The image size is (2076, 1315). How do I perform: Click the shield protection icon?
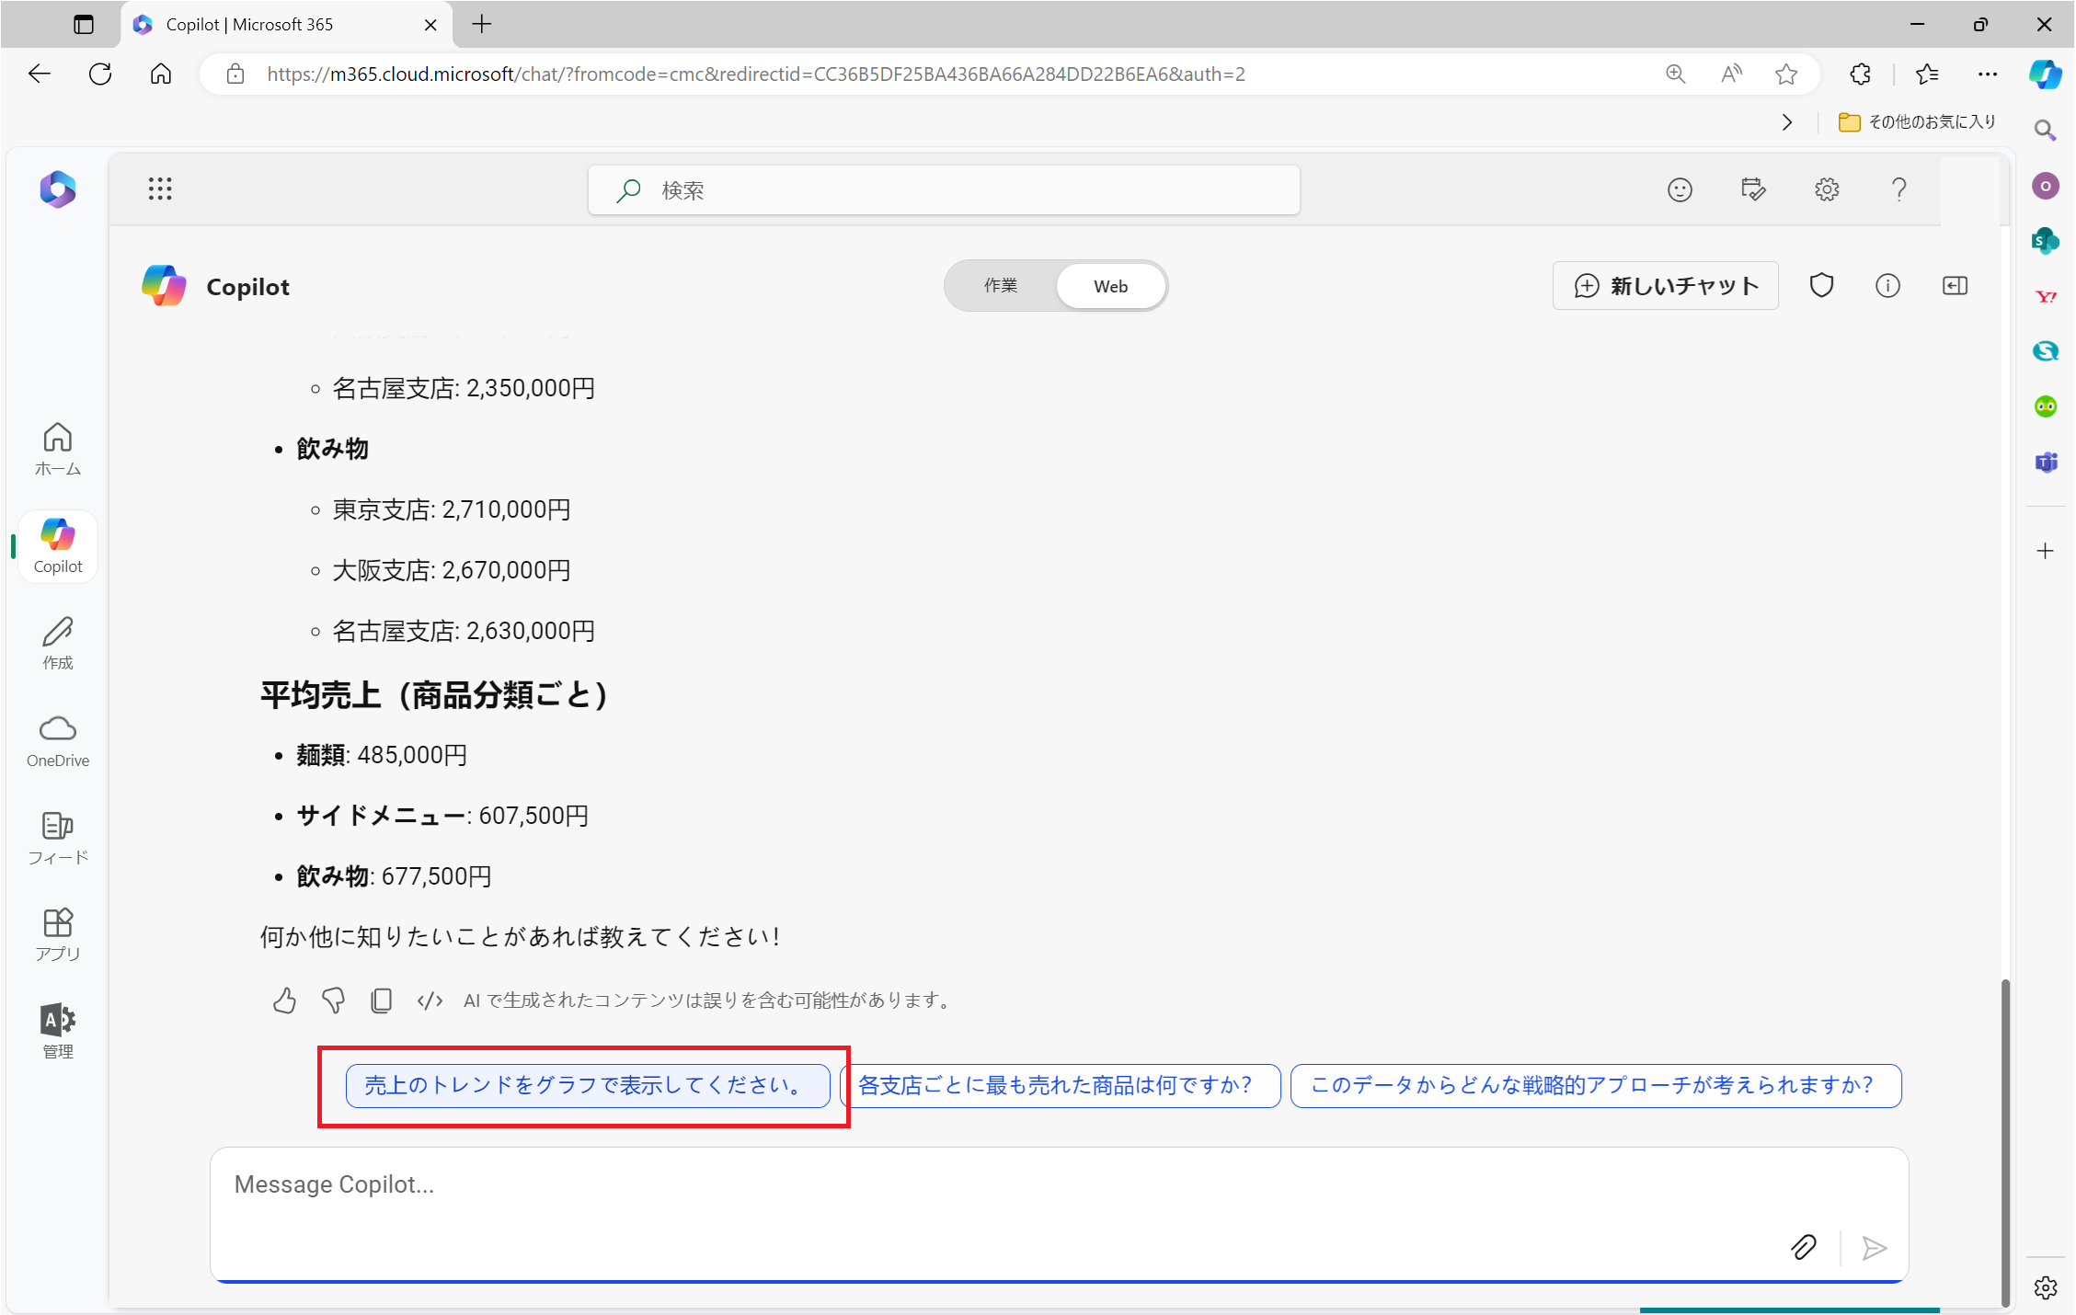(1821, 286)
